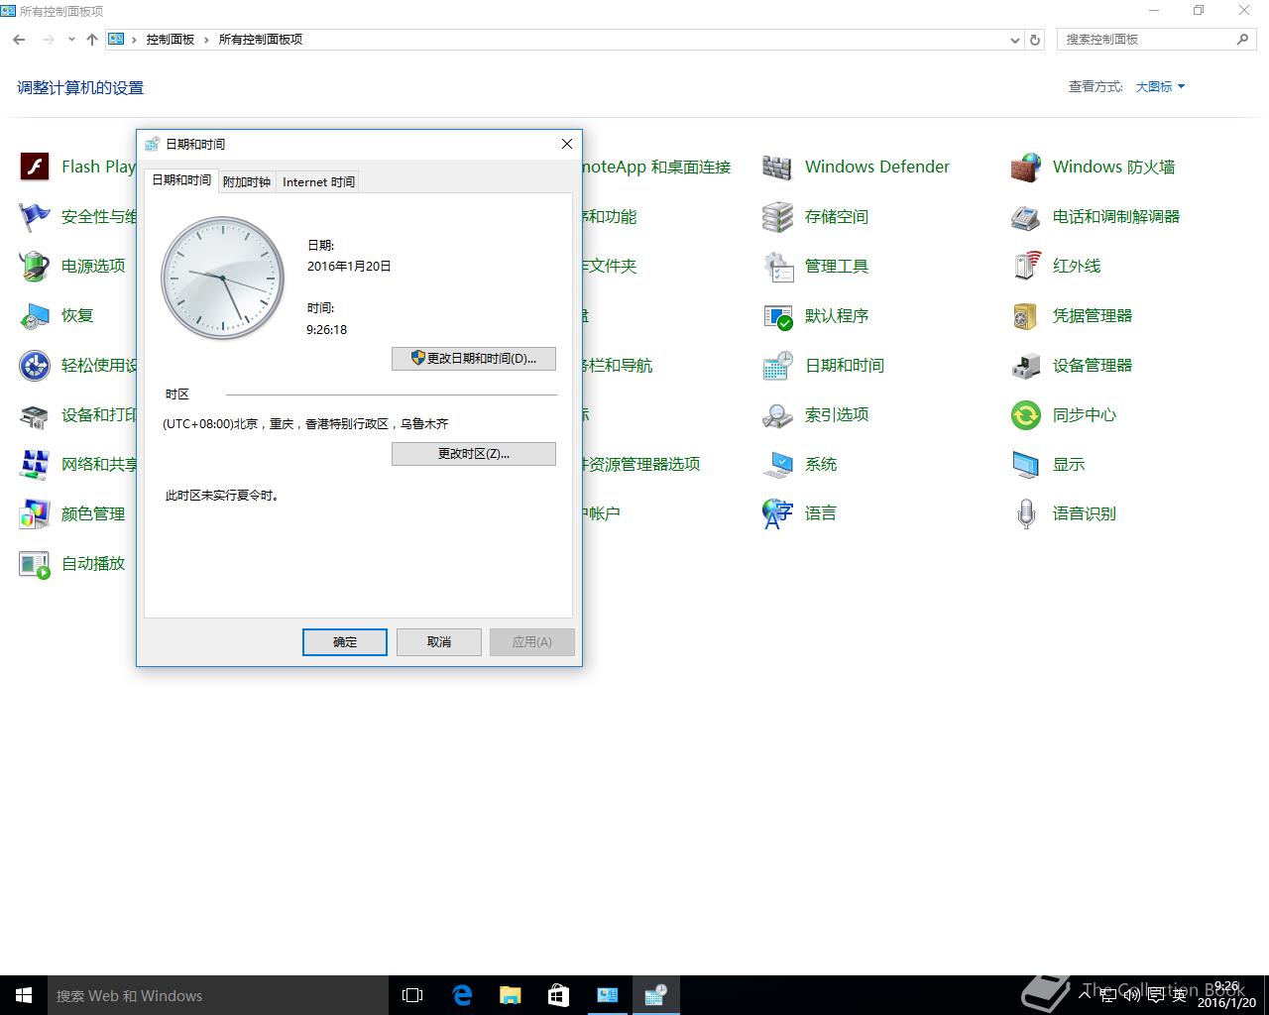Go up one level in Control Panel

point(92,40)
